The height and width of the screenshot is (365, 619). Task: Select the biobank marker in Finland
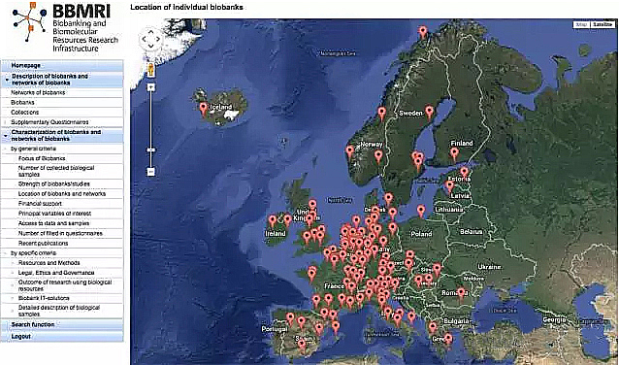click(x=454, y=153)
